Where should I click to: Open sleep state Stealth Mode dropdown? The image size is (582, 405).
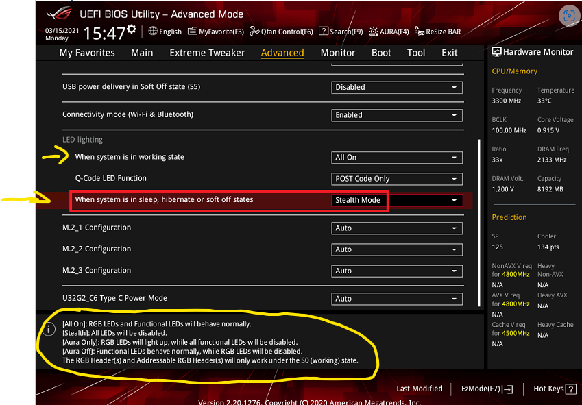point(397,200)
